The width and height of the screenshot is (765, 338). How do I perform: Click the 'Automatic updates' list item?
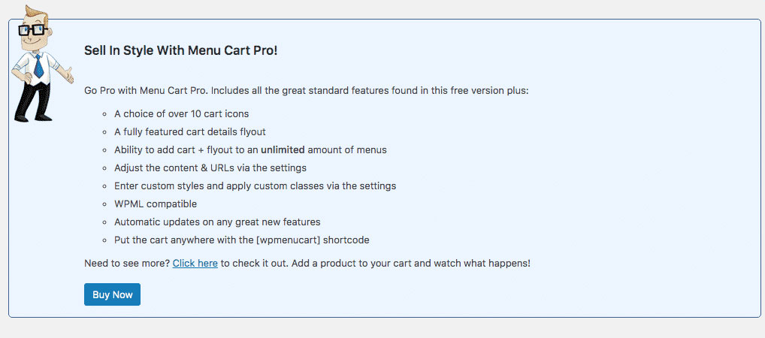217,222
